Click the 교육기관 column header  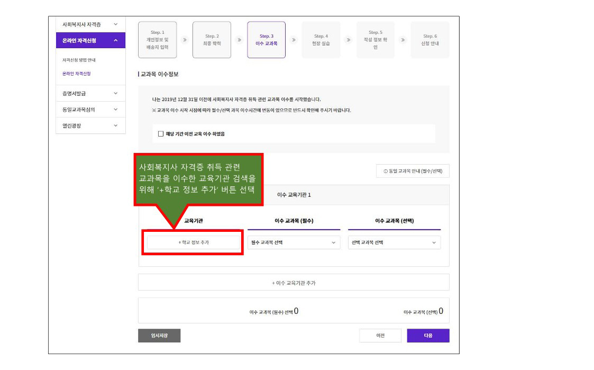point(194,221)
